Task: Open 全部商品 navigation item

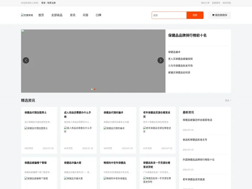Action: click(57, 15)
